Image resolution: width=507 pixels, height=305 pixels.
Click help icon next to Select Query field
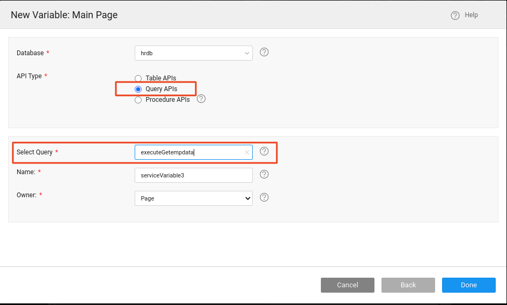(264, 152)
